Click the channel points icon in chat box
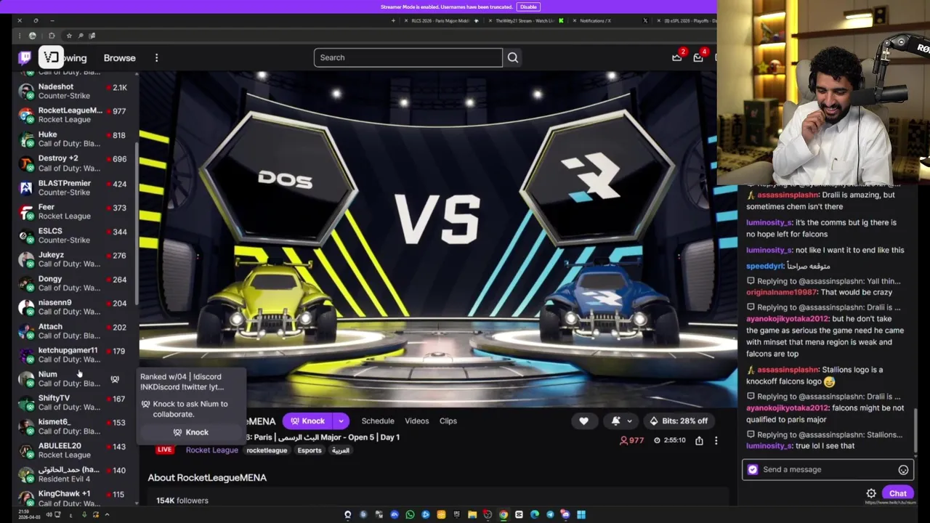The width and height of the screenshot is (930, 523). pos(753,469)
